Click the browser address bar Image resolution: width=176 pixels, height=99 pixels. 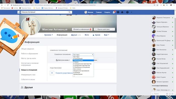pos(82,5)
